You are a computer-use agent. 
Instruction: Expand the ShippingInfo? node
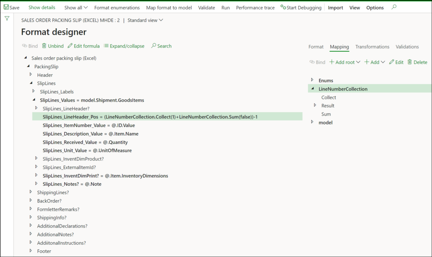point(31,217)
